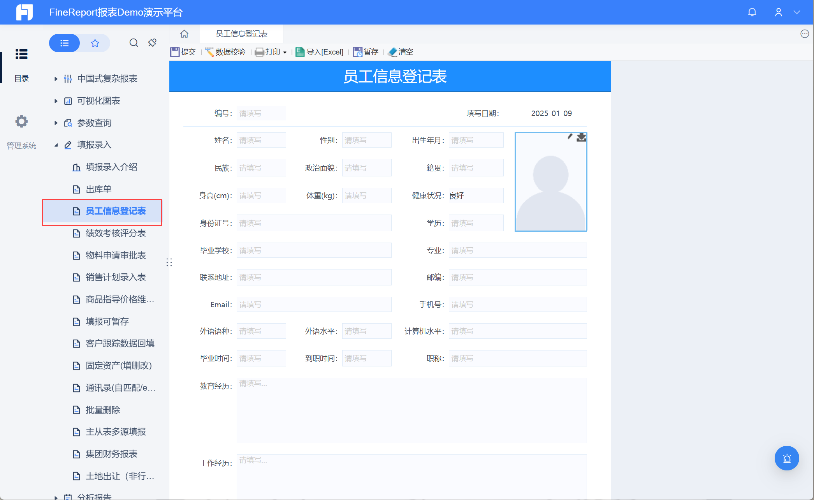Select the 员工信息登记表 tab
The width and height of the screenshot is (814, 500).
pos(241,34)
